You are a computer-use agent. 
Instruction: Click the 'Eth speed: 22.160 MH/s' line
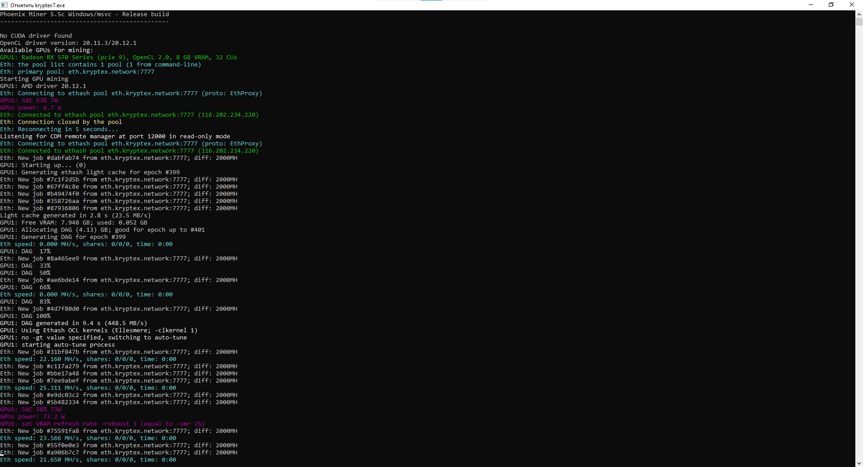[x=88, y=359]
